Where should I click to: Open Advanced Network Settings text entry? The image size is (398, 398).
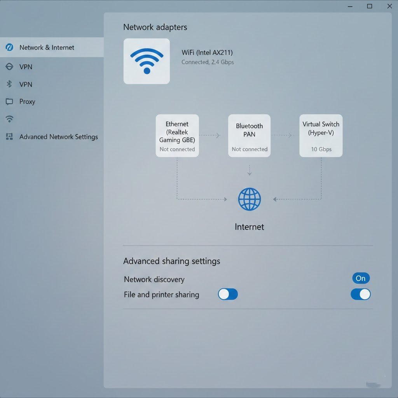[59, 137]
